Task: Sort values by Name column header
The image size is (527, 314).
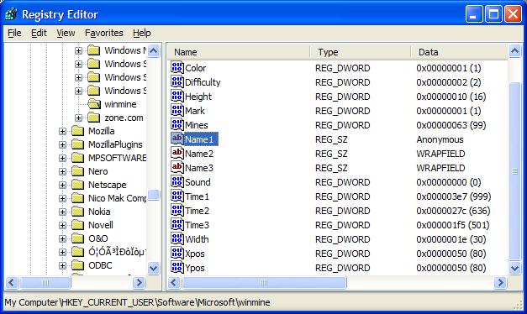Action: click(x=239, y=52)
